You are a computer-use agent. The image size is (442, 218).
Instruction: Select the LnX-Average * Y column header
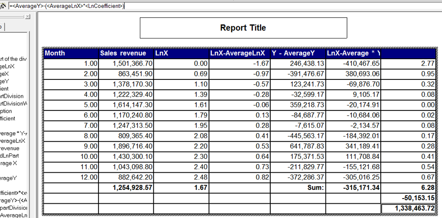click(353, 53)
